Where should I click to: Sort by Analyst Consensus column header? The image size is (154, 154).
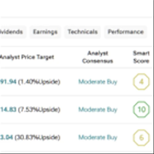tap(98, 57)
